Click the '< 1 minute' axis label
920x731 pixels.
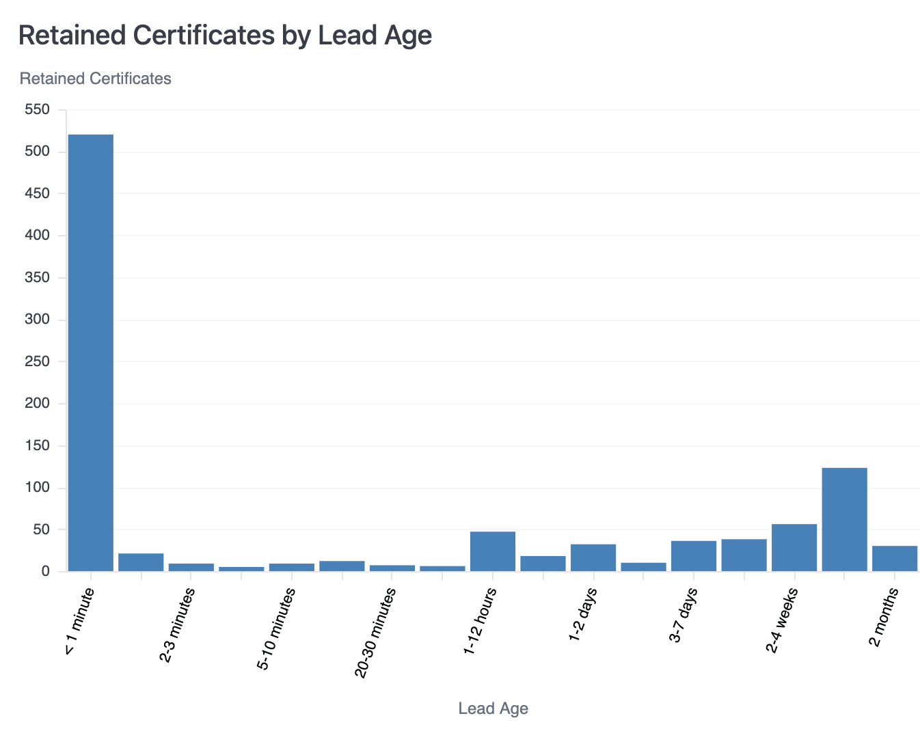(79, 622)
